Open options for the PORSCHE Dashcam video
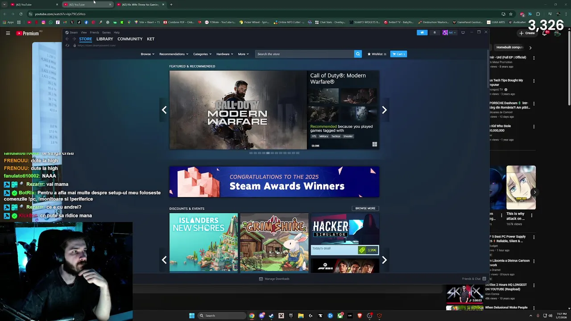Viewport: 571px width, 321px height. 534,103
